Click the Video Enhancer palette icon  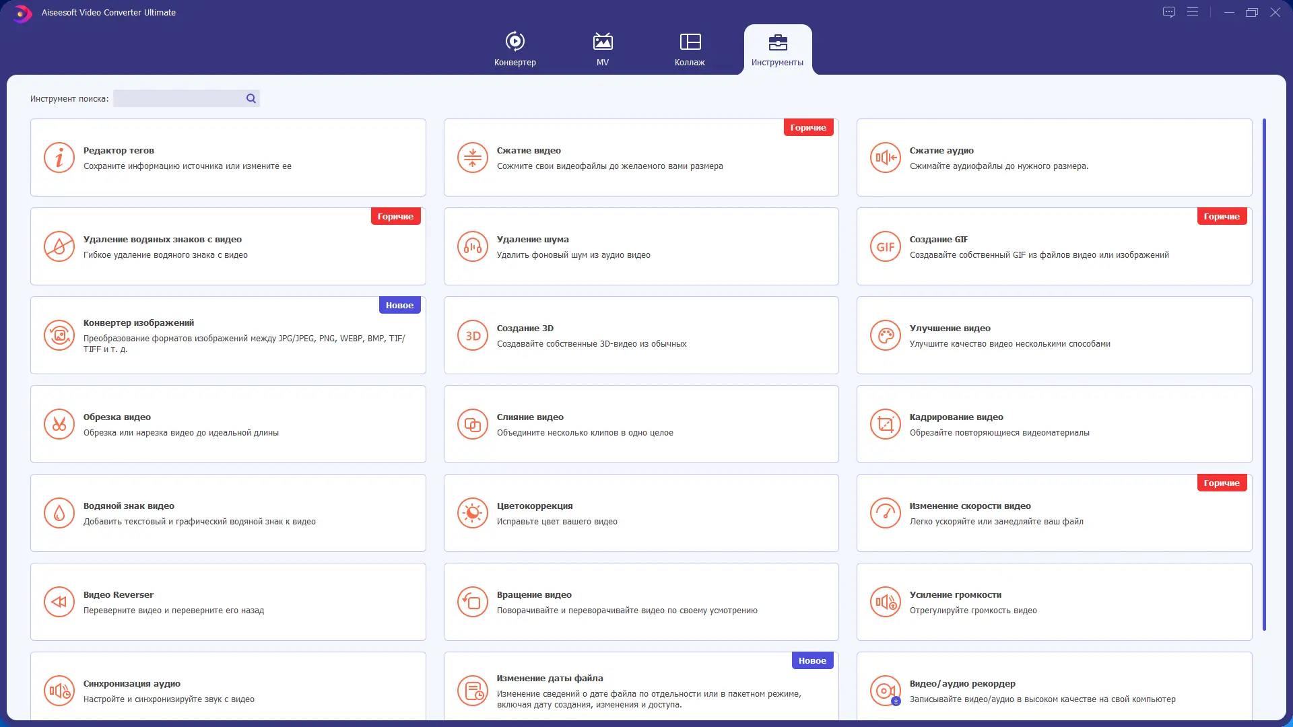885,336
